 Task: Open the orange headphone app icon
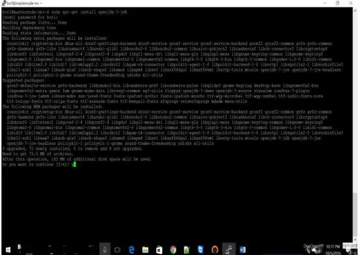point(215,250)
